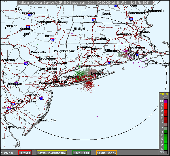Click the purple range-folded echo near Providence
Image resolution: width=170 pixels, height=156 pixels.
click(126, 51)
